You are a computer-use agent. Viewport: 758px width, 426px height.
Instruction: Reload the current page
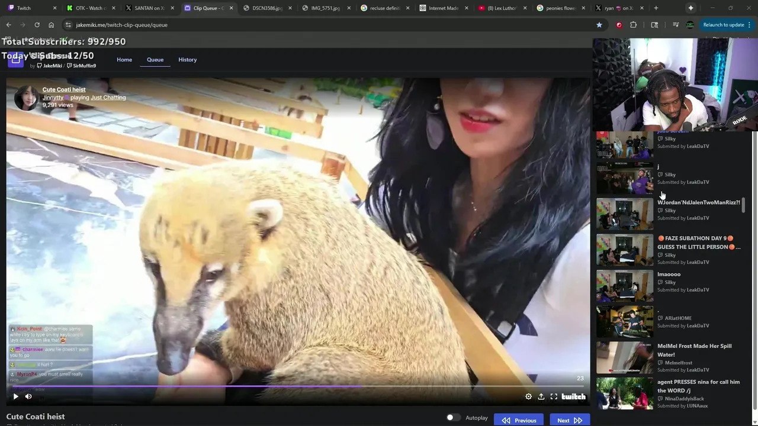[37, 25]
